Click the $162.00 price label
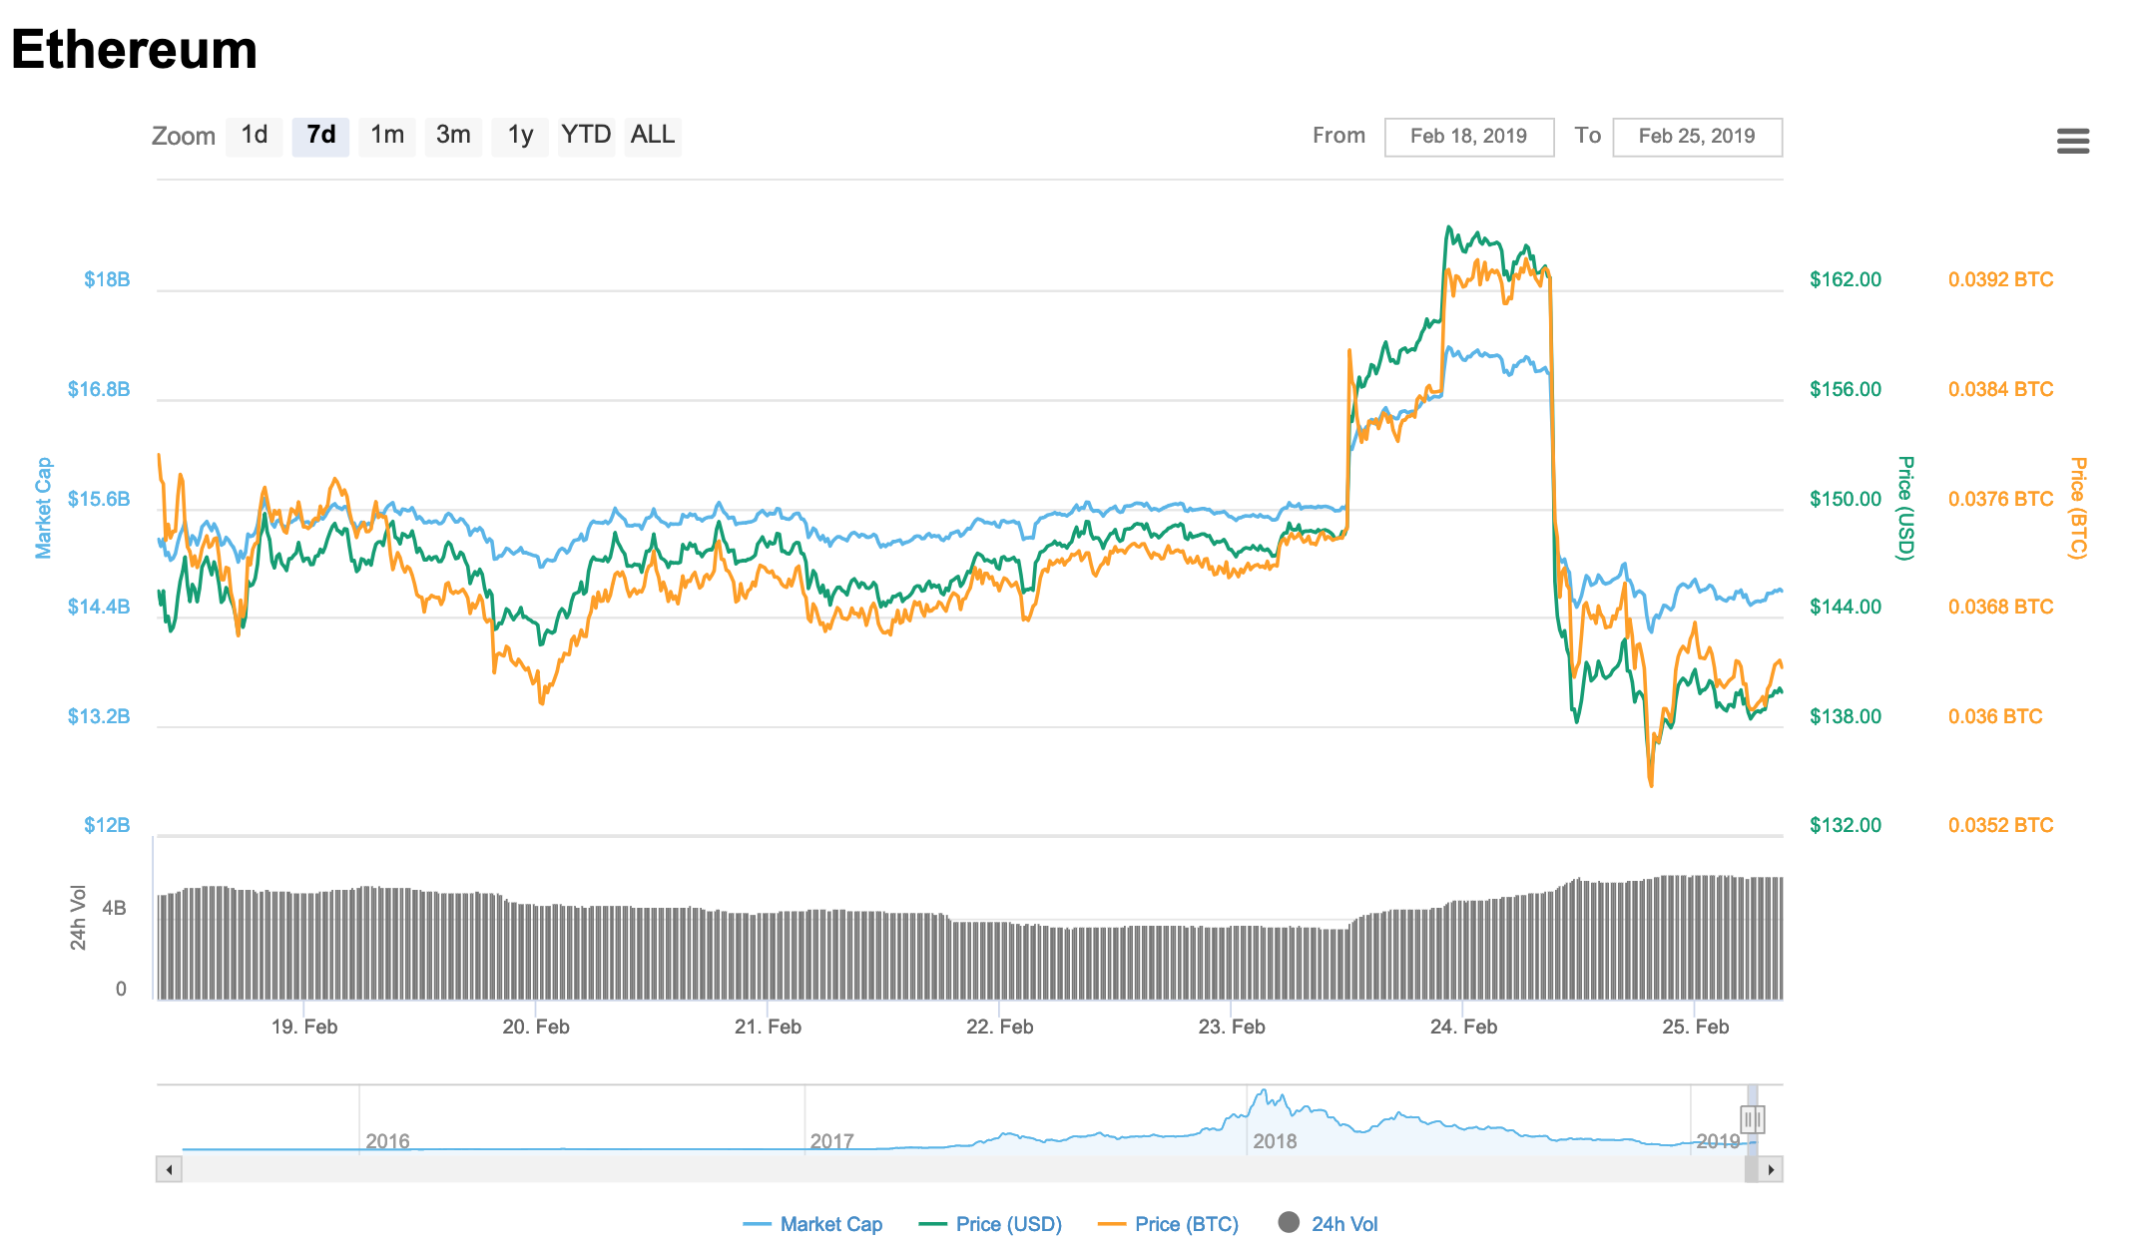This screenshot has height=1245, width=2134. (1846, 279)
